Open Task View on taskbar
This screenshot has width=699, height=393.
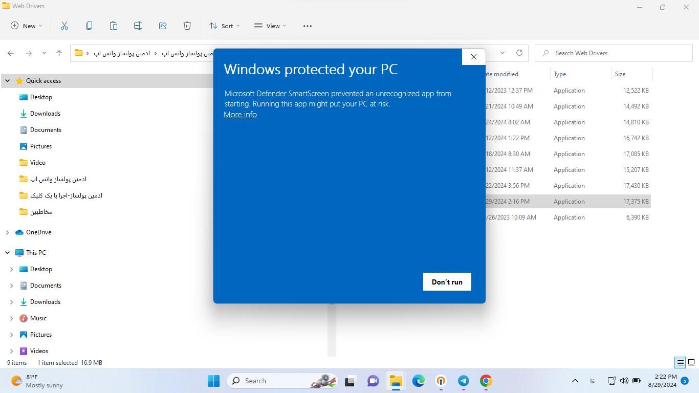(x=350, y=381)
